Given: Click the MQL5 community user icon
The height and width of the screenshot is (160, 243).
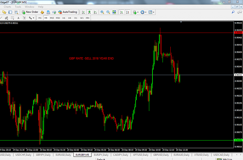Looking at the screenshot, I should 48,12.
